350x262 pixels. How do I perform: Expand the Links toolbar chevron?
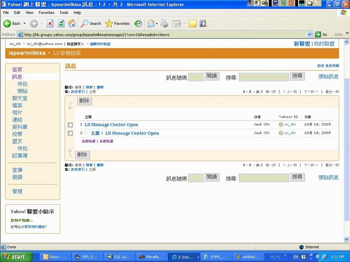347,33
